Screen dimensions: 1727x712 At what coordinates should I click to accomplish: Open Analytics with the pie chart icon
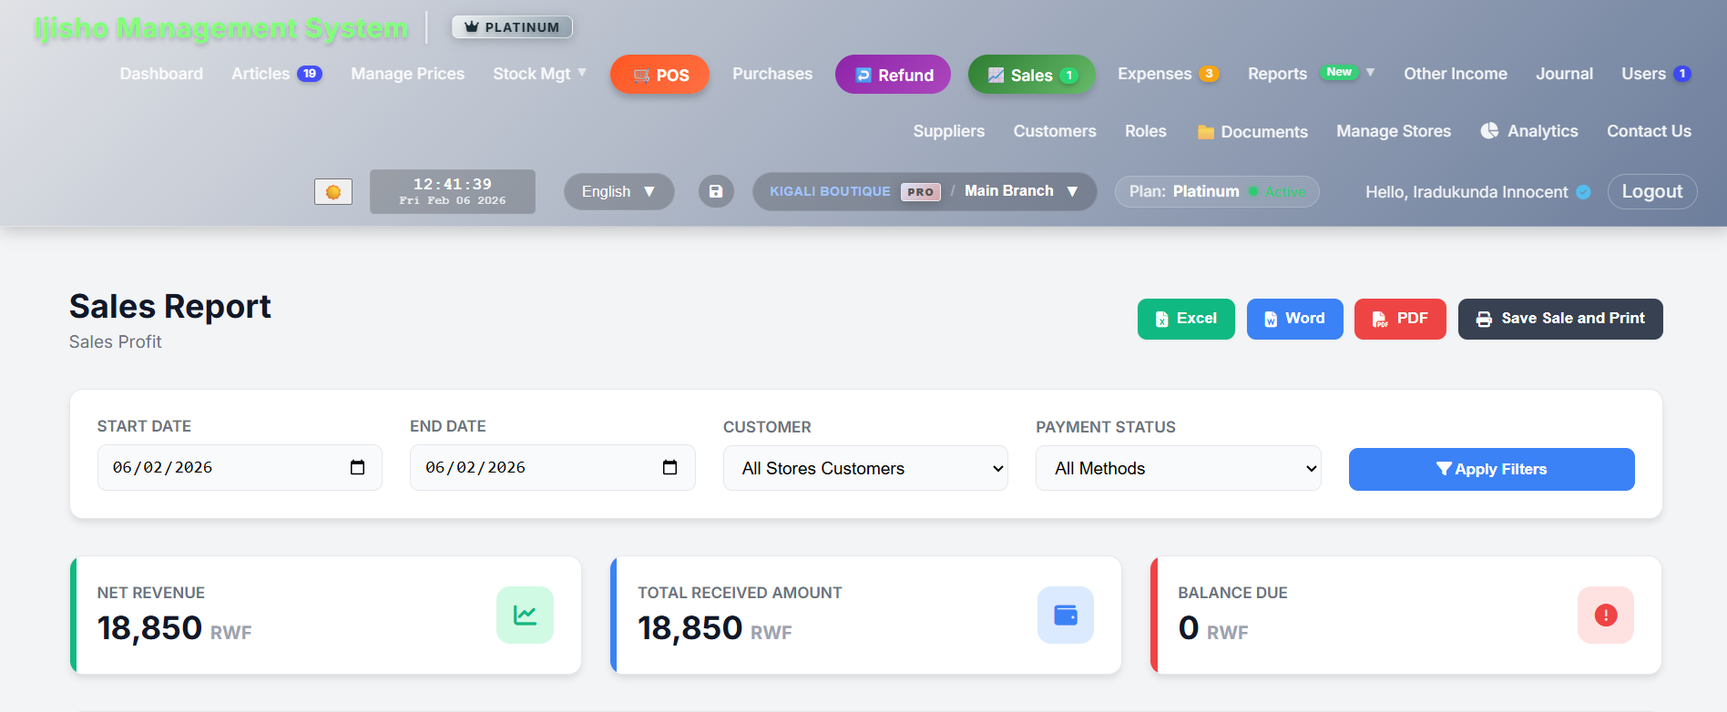tap(1529, 131)
